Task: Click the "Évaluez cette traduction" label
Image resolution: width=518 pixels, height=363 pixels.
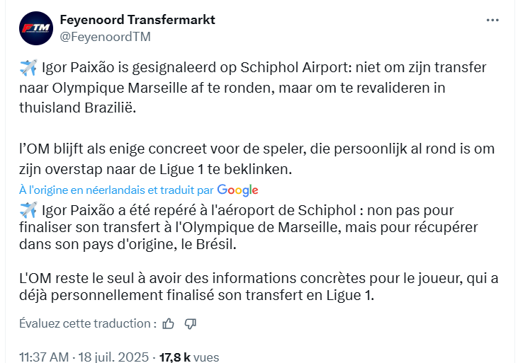Action: [x=88, y=323]
